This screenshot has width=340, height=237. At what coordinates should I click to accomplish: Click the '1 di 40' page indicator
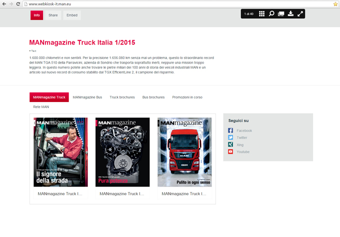[x=248, y=14]
